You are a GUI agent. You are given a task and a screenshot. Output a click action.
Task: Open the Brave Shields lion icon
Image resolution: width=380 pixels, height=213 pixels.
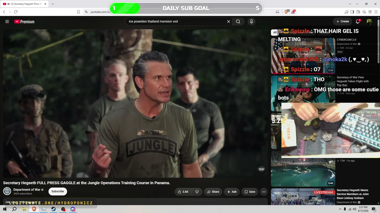pyautogui.click(x=286, y=12)
